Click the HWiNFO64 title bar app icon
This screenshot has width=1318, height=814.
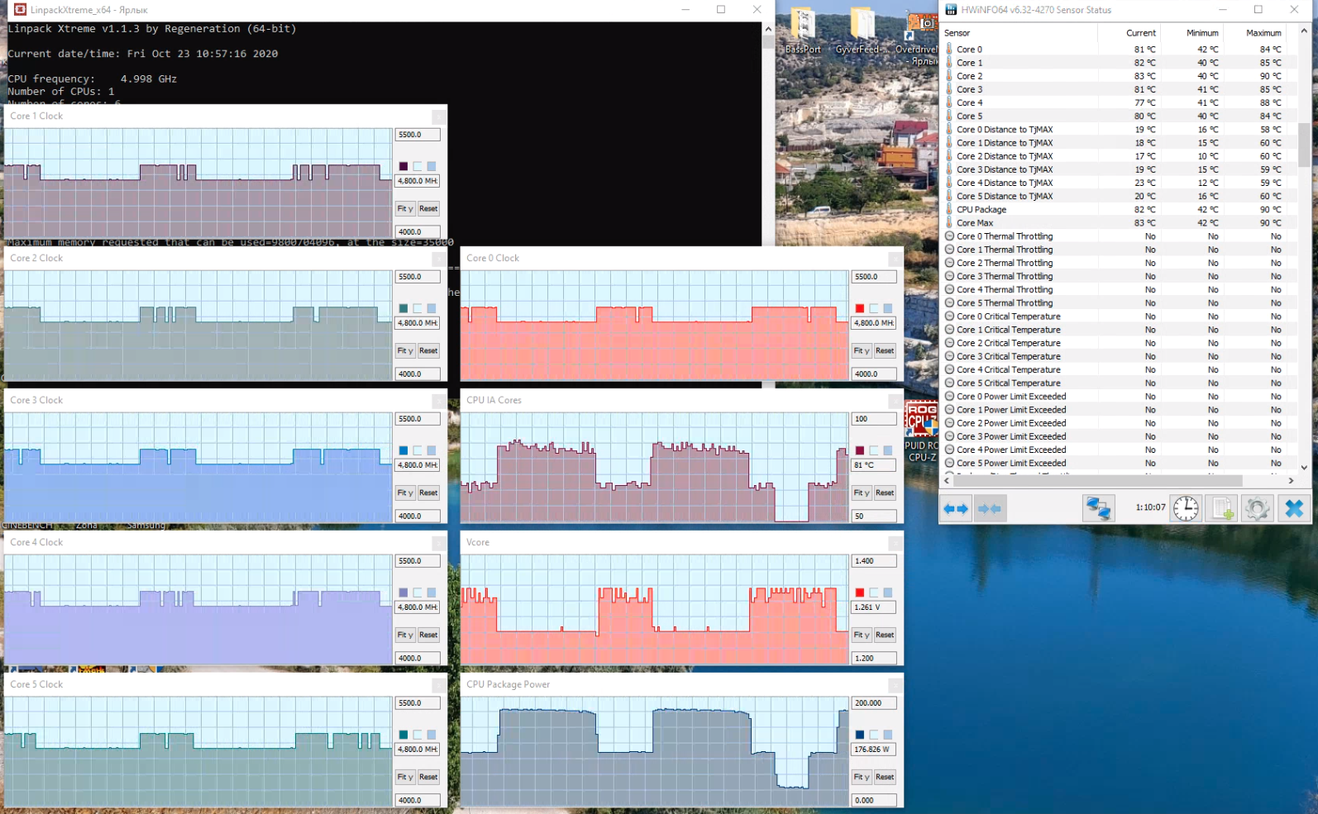[x=951, y=10]
